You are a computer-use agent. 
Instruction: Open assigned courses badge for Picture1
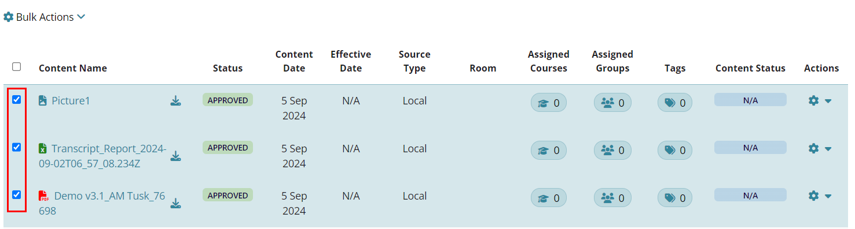(549, 103)
